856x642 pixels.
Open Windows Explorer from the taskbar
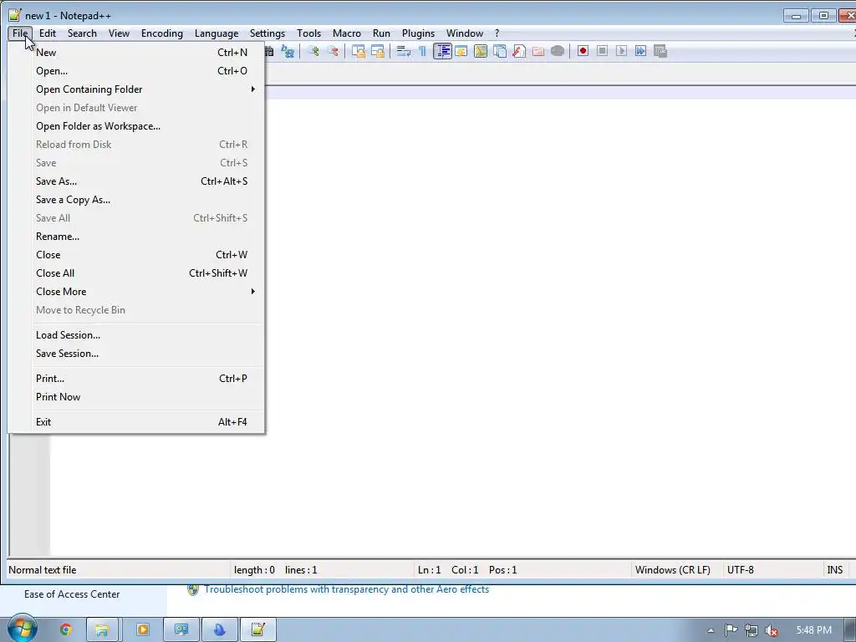tap(101, 630)
